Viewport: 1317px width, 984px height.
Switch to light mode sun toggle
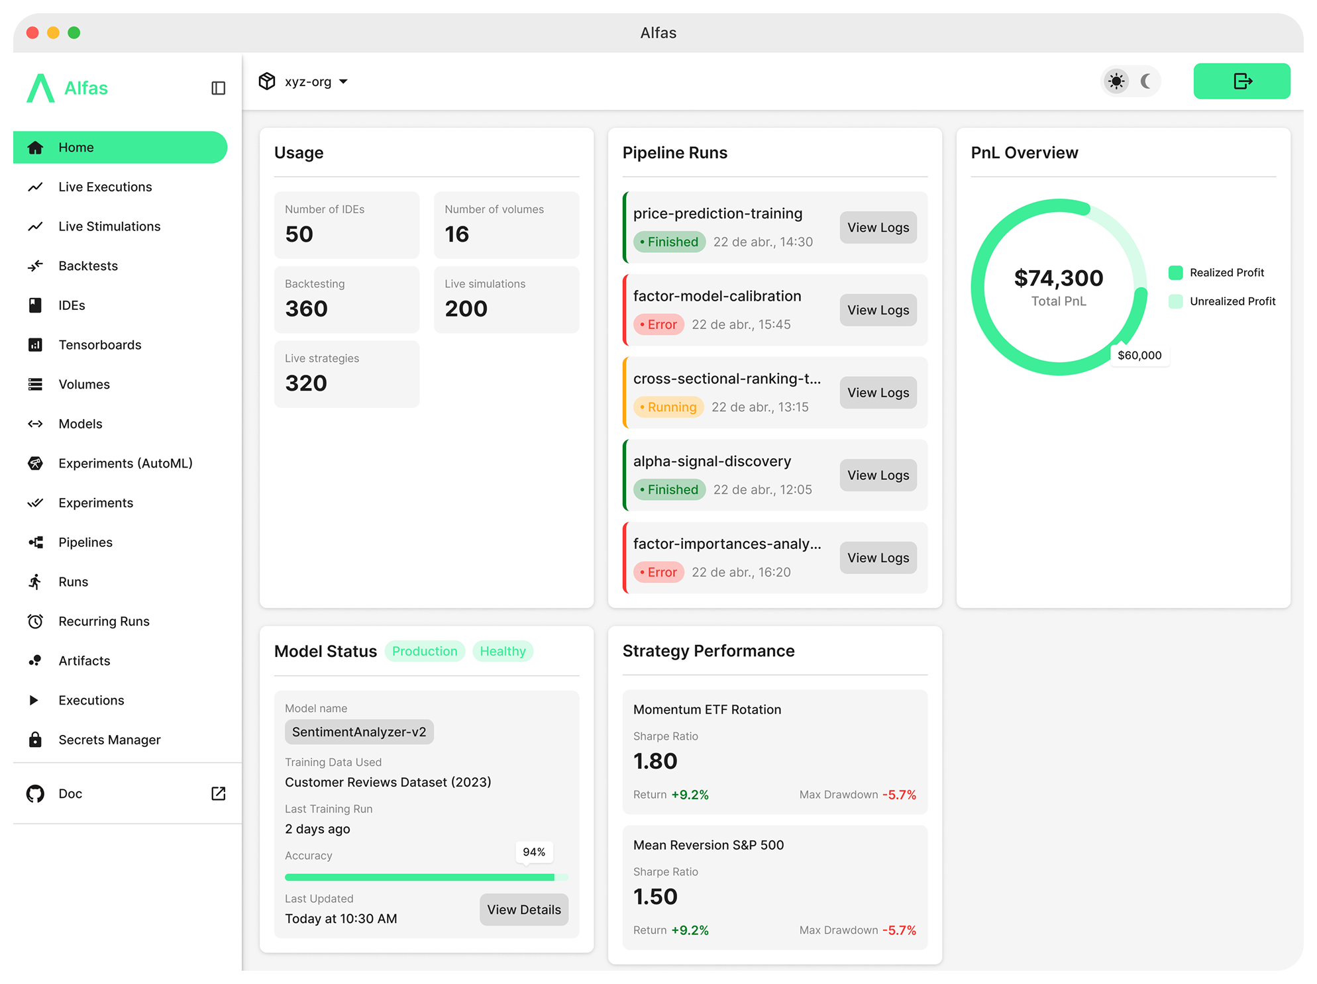tap(1116, 81)
